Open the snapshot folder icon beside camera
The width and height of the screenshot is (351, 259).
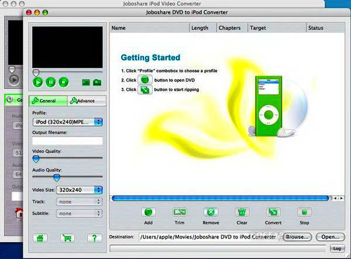point(86,83)
